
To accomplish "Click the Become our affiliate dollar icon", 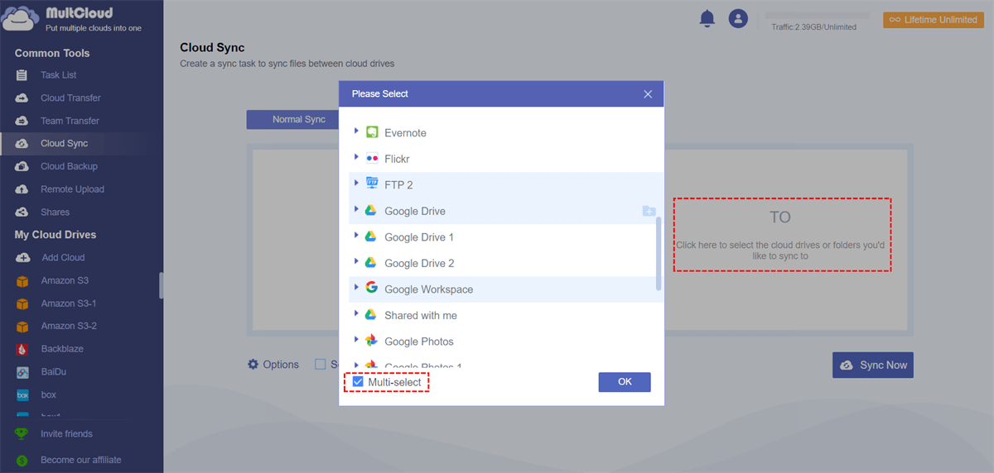I will [x=22, y=460].
